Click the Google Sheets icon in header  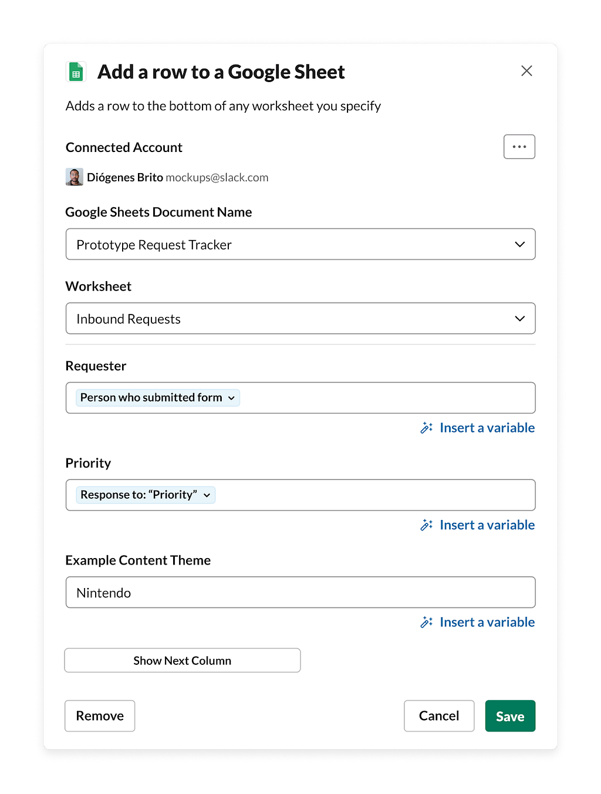tap(76, 72)
